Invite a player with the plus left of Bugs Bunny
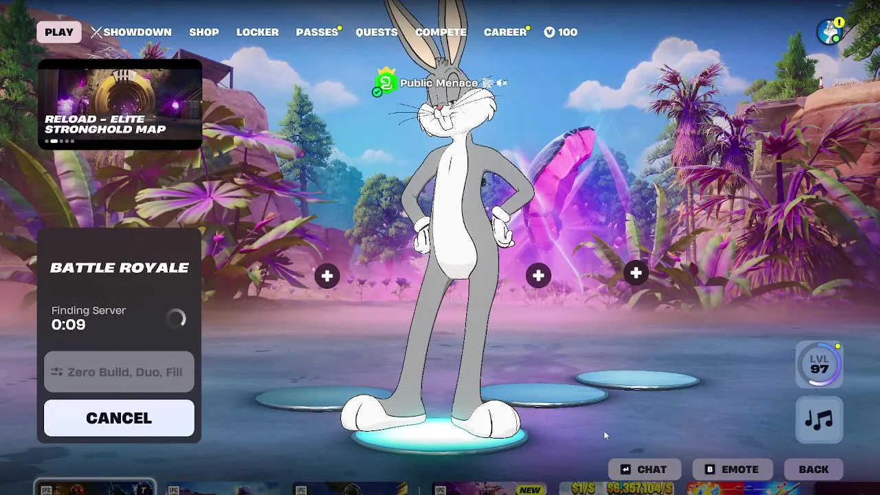 (327, 276)
